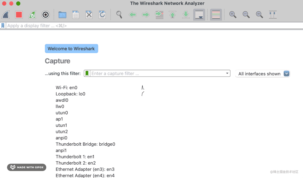Image resolution: width=303 pixels, height=178 pixels.
Task: Select llw0 interface
Action: (60, 106)
